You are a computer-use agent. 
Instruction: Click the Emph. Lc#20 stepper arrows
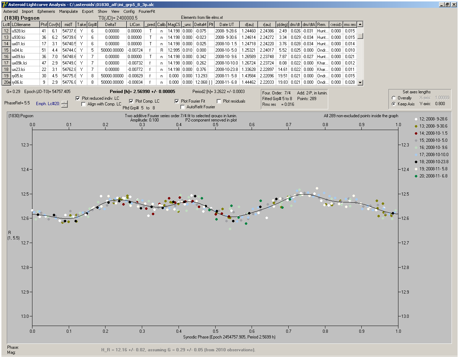click(64, 104)
